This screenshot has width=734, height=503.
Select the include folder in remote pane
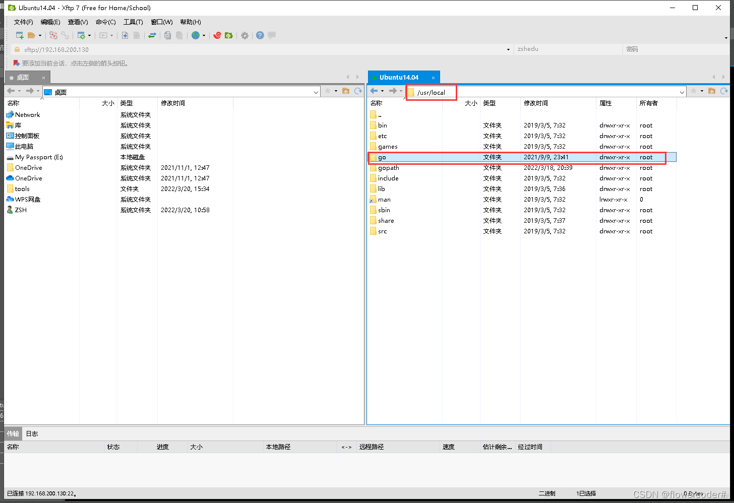pos(522,178)
